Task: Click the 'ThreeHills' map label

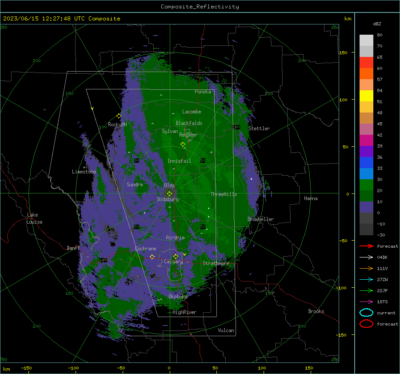Action: [224, 194]
